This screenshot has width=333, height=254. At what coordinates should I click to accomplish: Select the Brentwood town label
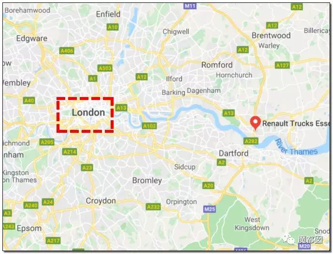[271, 35]
